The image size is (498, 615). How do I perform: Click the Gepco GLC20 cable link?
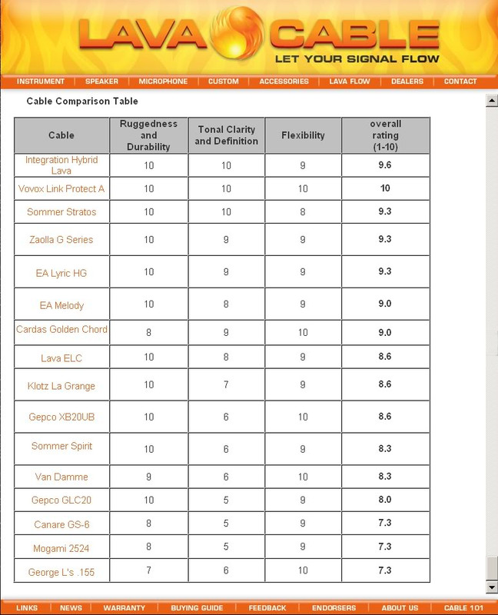pyautogui.click(x=61, y=500)
